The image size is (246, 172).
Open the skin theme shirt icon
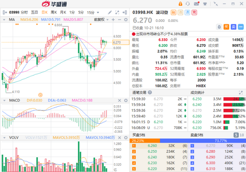(205, 4)
